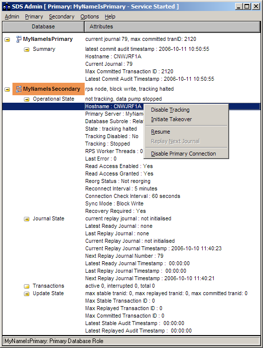Minimize the SDS Admin window
263x348 pixels.
click(x=239, y=6)
